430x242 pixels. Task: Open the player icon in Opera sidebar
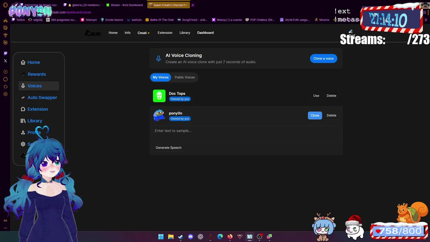click(x=5, y=72)
